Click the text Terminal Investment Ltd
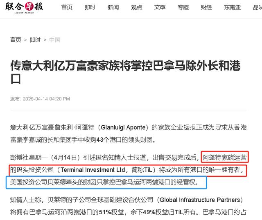 93,170
